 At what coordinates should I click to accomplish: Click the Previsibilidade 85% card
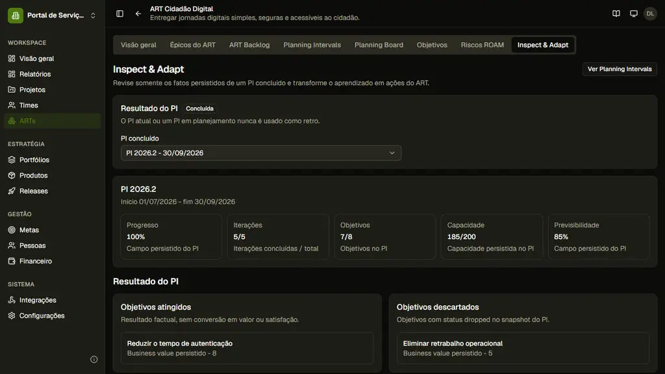[598, 236]
